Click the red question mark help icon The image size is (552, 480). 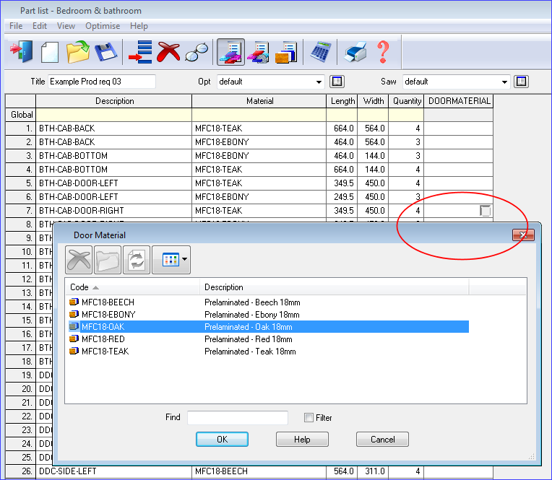pyautogui.click(x=383, y=52)
